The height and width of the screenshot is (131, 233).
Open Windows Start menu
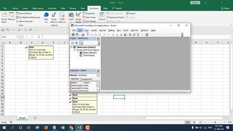[4, 128]
